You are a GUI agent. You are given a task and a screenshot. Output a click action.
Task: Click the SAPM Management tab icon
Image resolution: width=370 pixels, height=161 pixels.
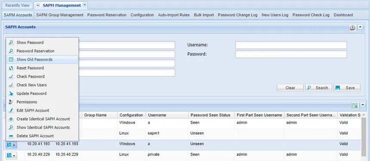tap(38, 5)
